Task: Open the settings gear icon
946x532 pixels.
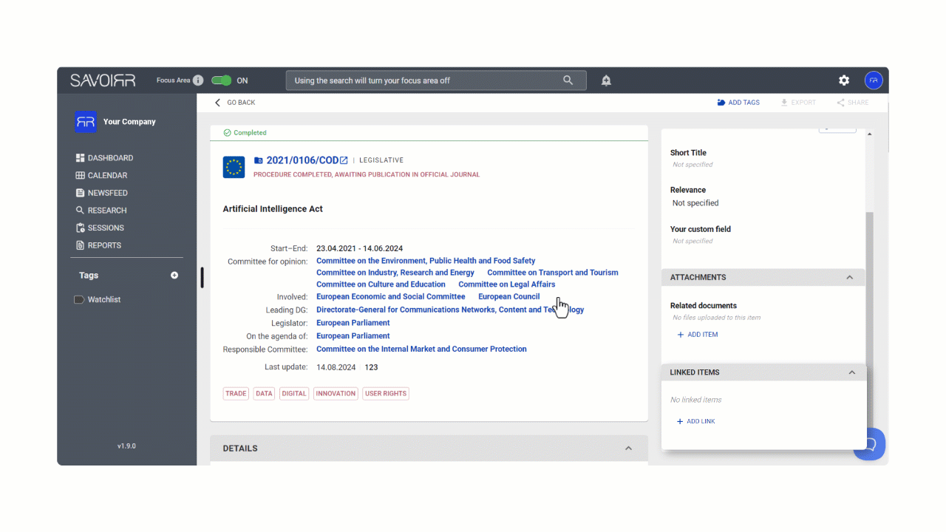Action: pyautogui.click(x=844, y=81)
